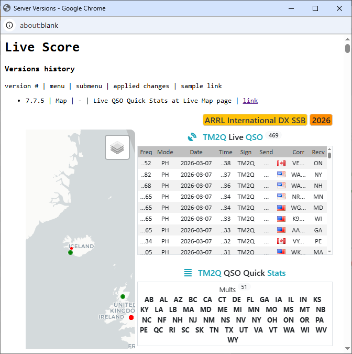Click the QSO table scroll down arrow
Viewport: 352px width, 354px height.
(x=329, y=252)
